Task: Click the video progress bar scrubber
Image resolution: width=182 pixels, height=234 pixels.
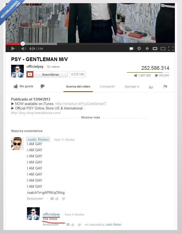Action: click(x=23, y=44)
